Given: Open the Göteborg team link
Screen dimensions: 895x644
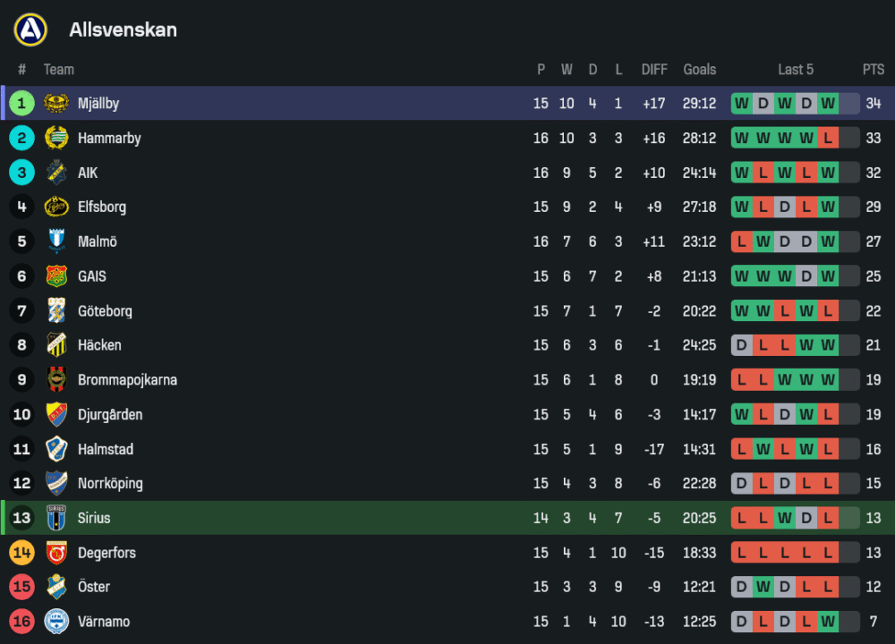Looking at the screenshot, I should [105, 311].
